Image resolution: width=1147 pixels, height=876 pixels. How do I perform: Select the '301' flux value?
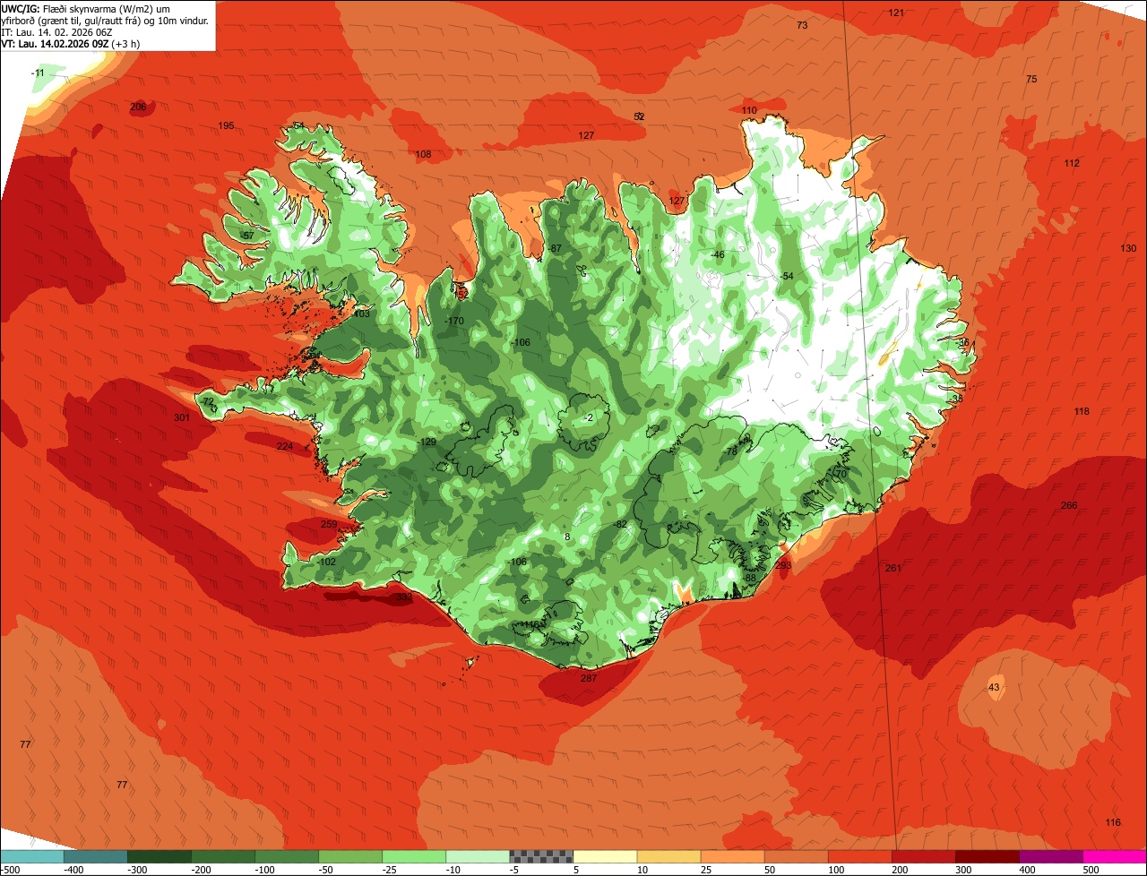[182, 417]
